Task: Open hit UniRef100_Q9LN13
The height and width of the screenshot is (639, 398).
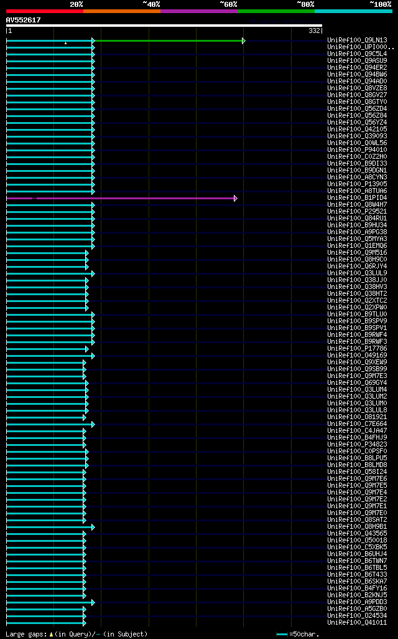Action: (358, 40)
